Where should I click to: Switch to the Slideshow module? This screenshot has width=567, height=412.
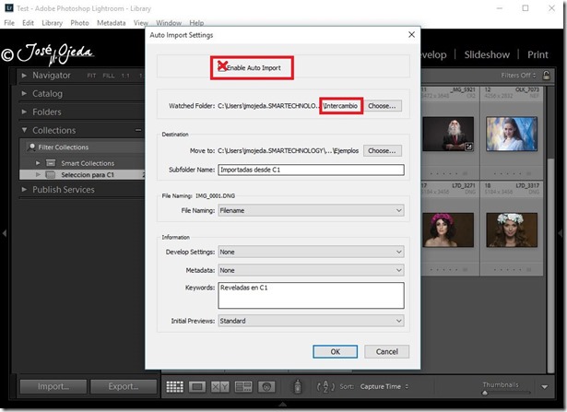[487, 54]
